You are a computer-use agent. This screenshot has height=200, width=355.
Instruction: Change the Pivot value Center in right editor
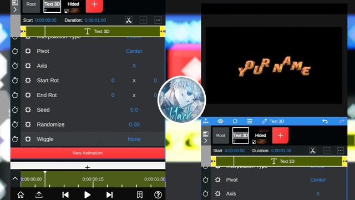pyautogui.click(x=318, y=180)
